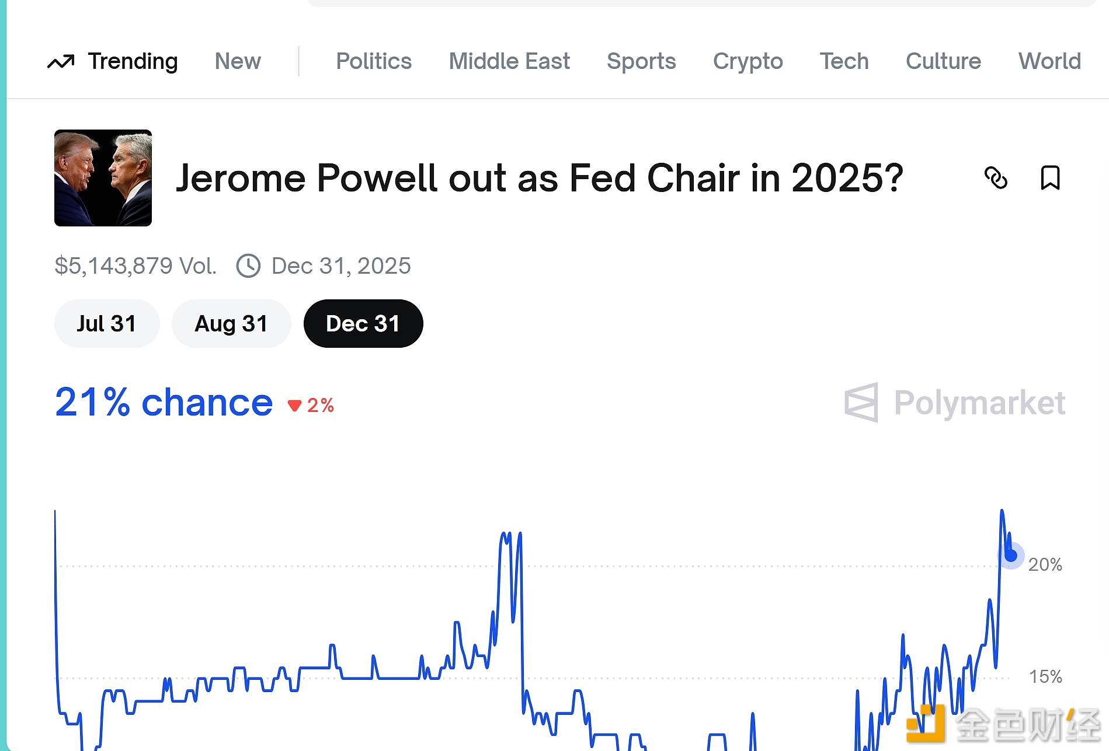Browse the Sports category
1109x751 pixels.
click(x=641, y=61)
